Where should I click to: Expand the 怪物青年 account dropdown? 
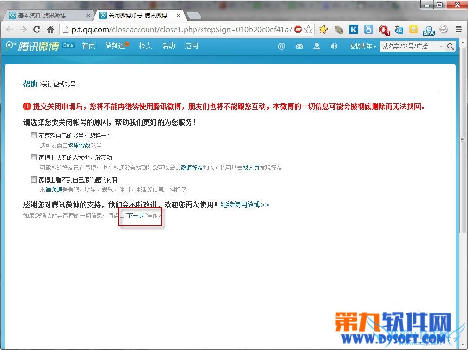363,46
